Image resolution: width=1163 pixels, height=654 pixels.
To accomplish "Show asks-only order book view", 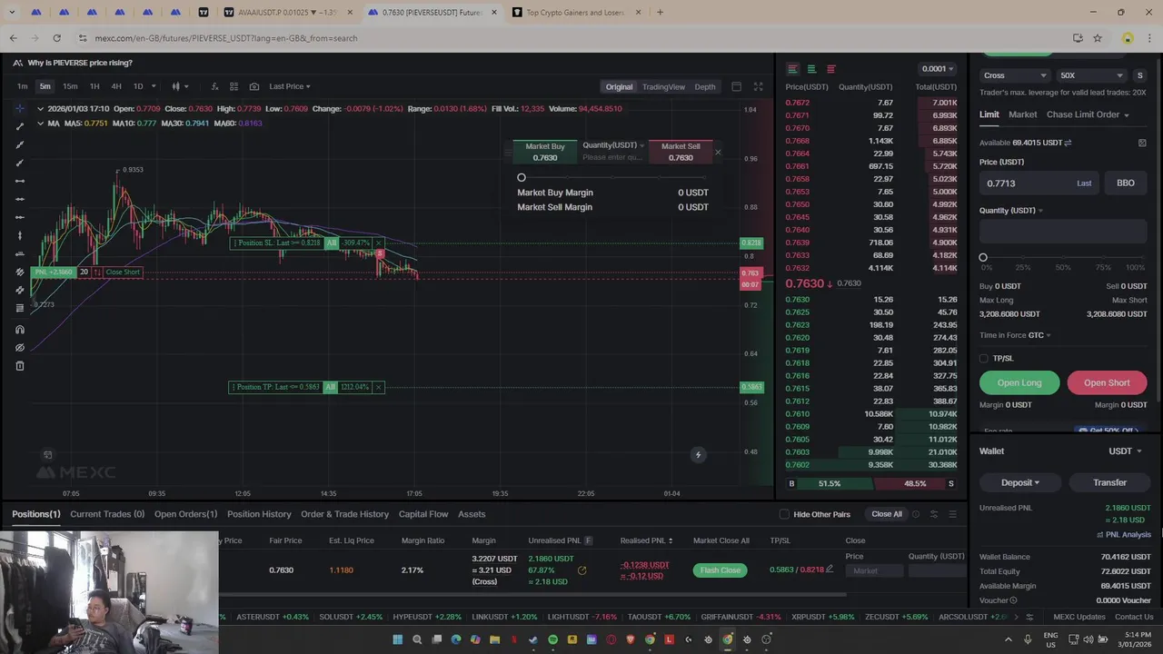I will point(830,69).
